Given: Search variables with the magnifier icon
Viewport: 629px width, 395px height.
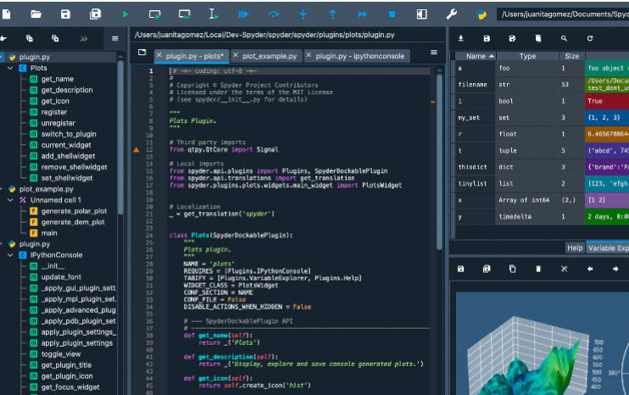Looking at the screenshot, I should pyautogui.click(x=564, y=38).
